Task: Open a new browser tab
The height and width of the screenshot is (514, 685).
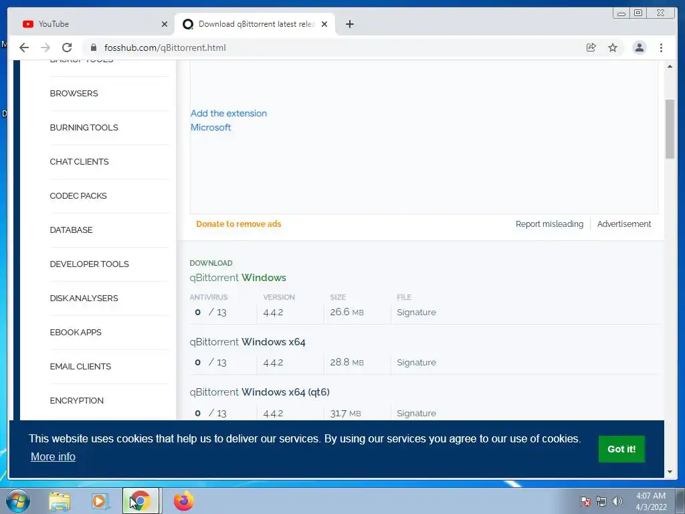Action: click(349, 24)
